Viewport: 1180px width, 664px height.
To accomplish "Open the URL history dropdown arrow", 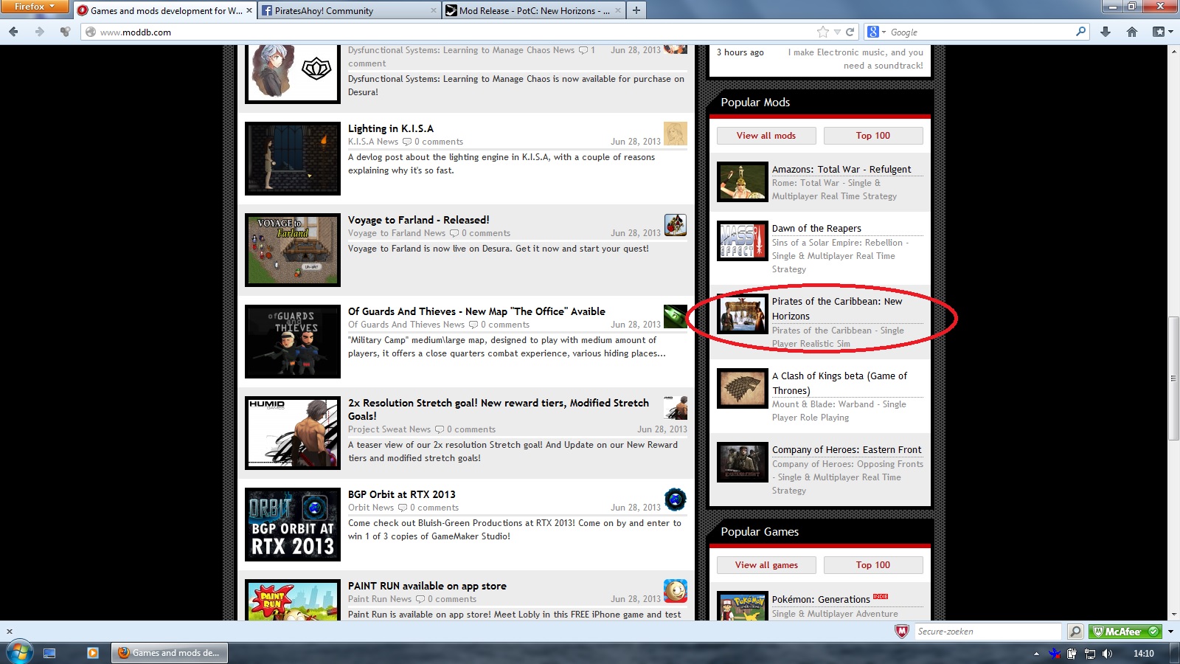I will point(837,32).
